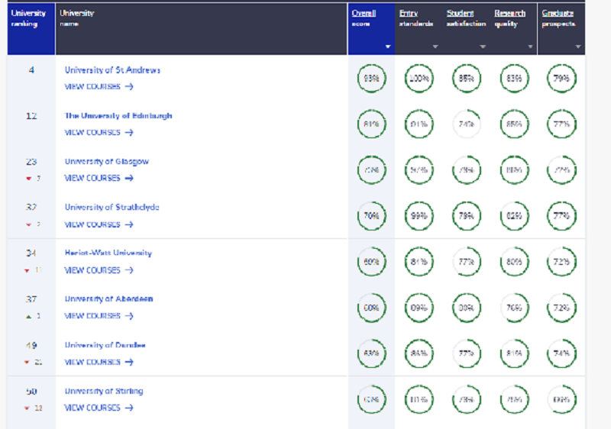
Task: View courses for University of Aberdeen
Action: (x=99, y=316)
